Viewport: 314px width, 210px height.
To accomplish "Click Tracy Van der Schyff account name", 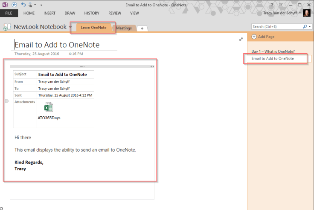I will coord(280,13).
